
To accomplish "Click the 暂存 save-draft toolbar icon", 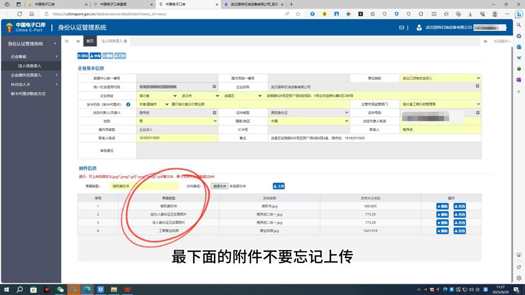I will point(83,55).
